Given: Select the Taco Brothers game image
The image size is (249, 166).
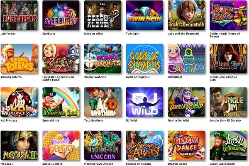Looking at the screenshot, I should (103, 102).
